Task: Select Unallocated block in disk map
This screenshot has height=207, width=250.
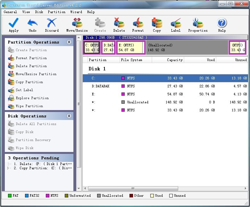Action: pos(187,47)
